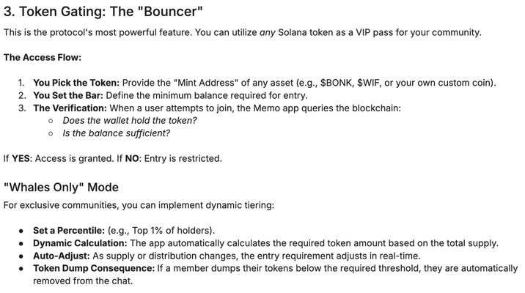
Task: Click the bold "YES" text
Action: point(21,158)
